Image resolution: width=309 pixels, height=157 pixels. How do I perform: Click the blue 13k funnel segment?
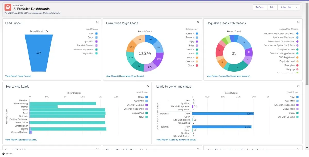pyautogui.click(x=39, y=53)
